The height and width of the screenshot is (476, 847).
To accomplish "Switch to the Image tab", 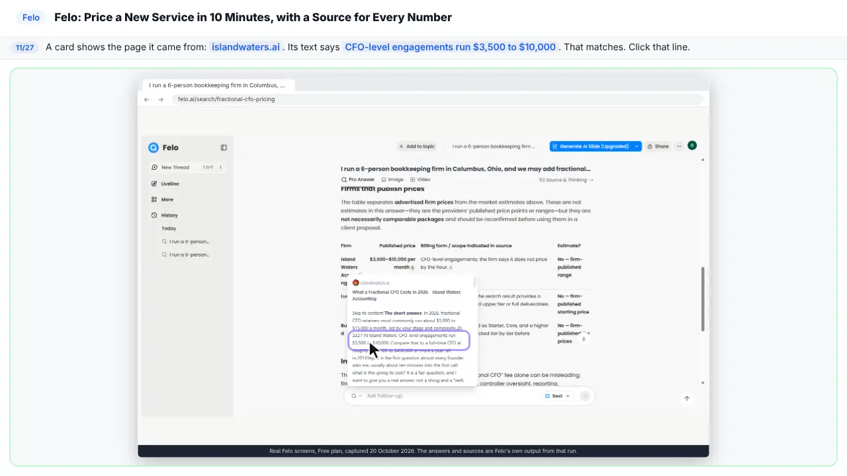I will tap(392, 180).
